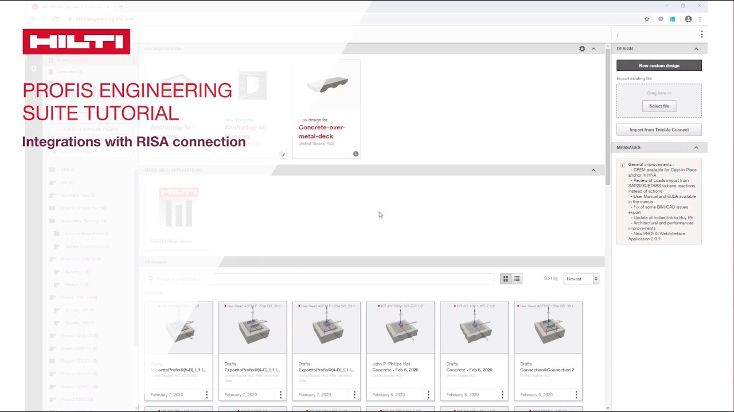Screen dimensions: 734x412
Task: Collapse the More Hilti Applications section
Action: 594,170
